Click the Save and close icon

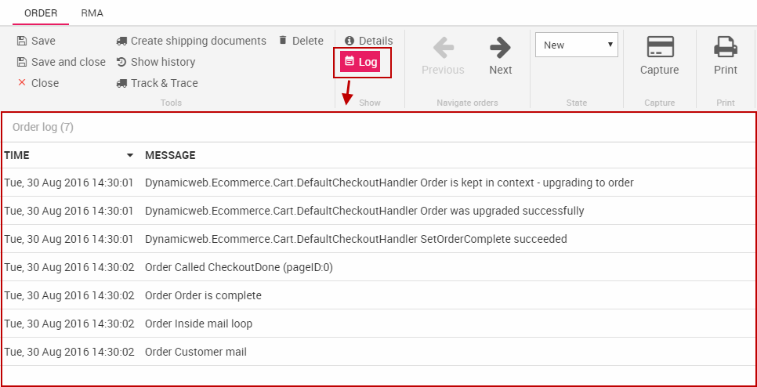tap(22, 62)
